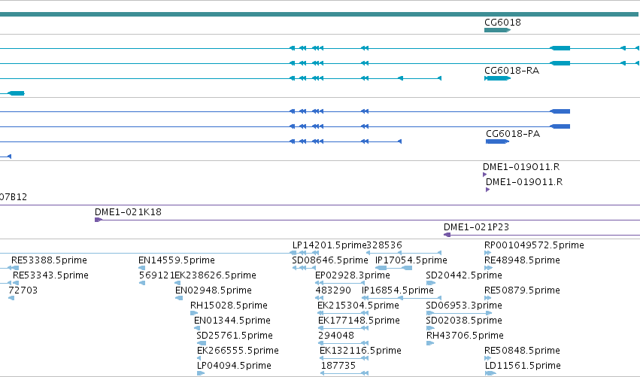Select the CG6018-PA blue arrow glyph

pos(497,141)
